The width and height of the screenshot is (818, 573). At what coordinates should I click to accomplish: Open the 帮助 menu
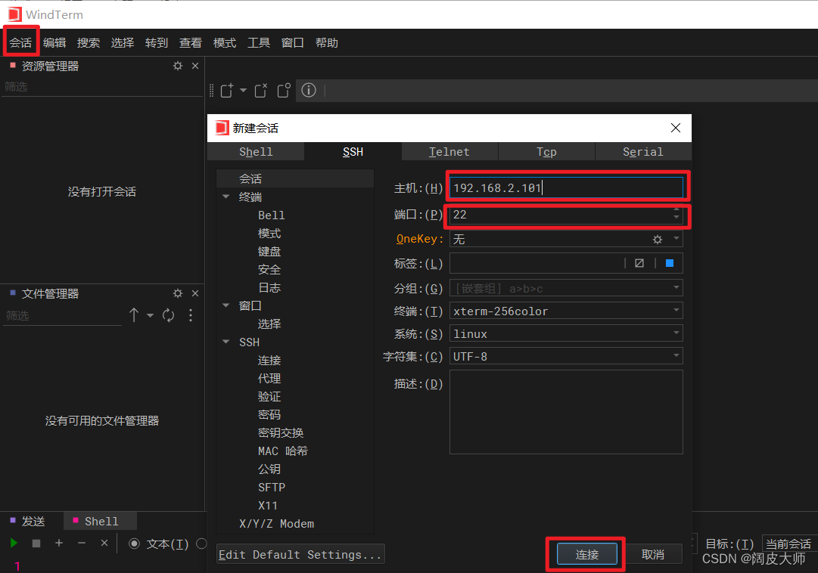pyautogui.click(x=327, y=43)
